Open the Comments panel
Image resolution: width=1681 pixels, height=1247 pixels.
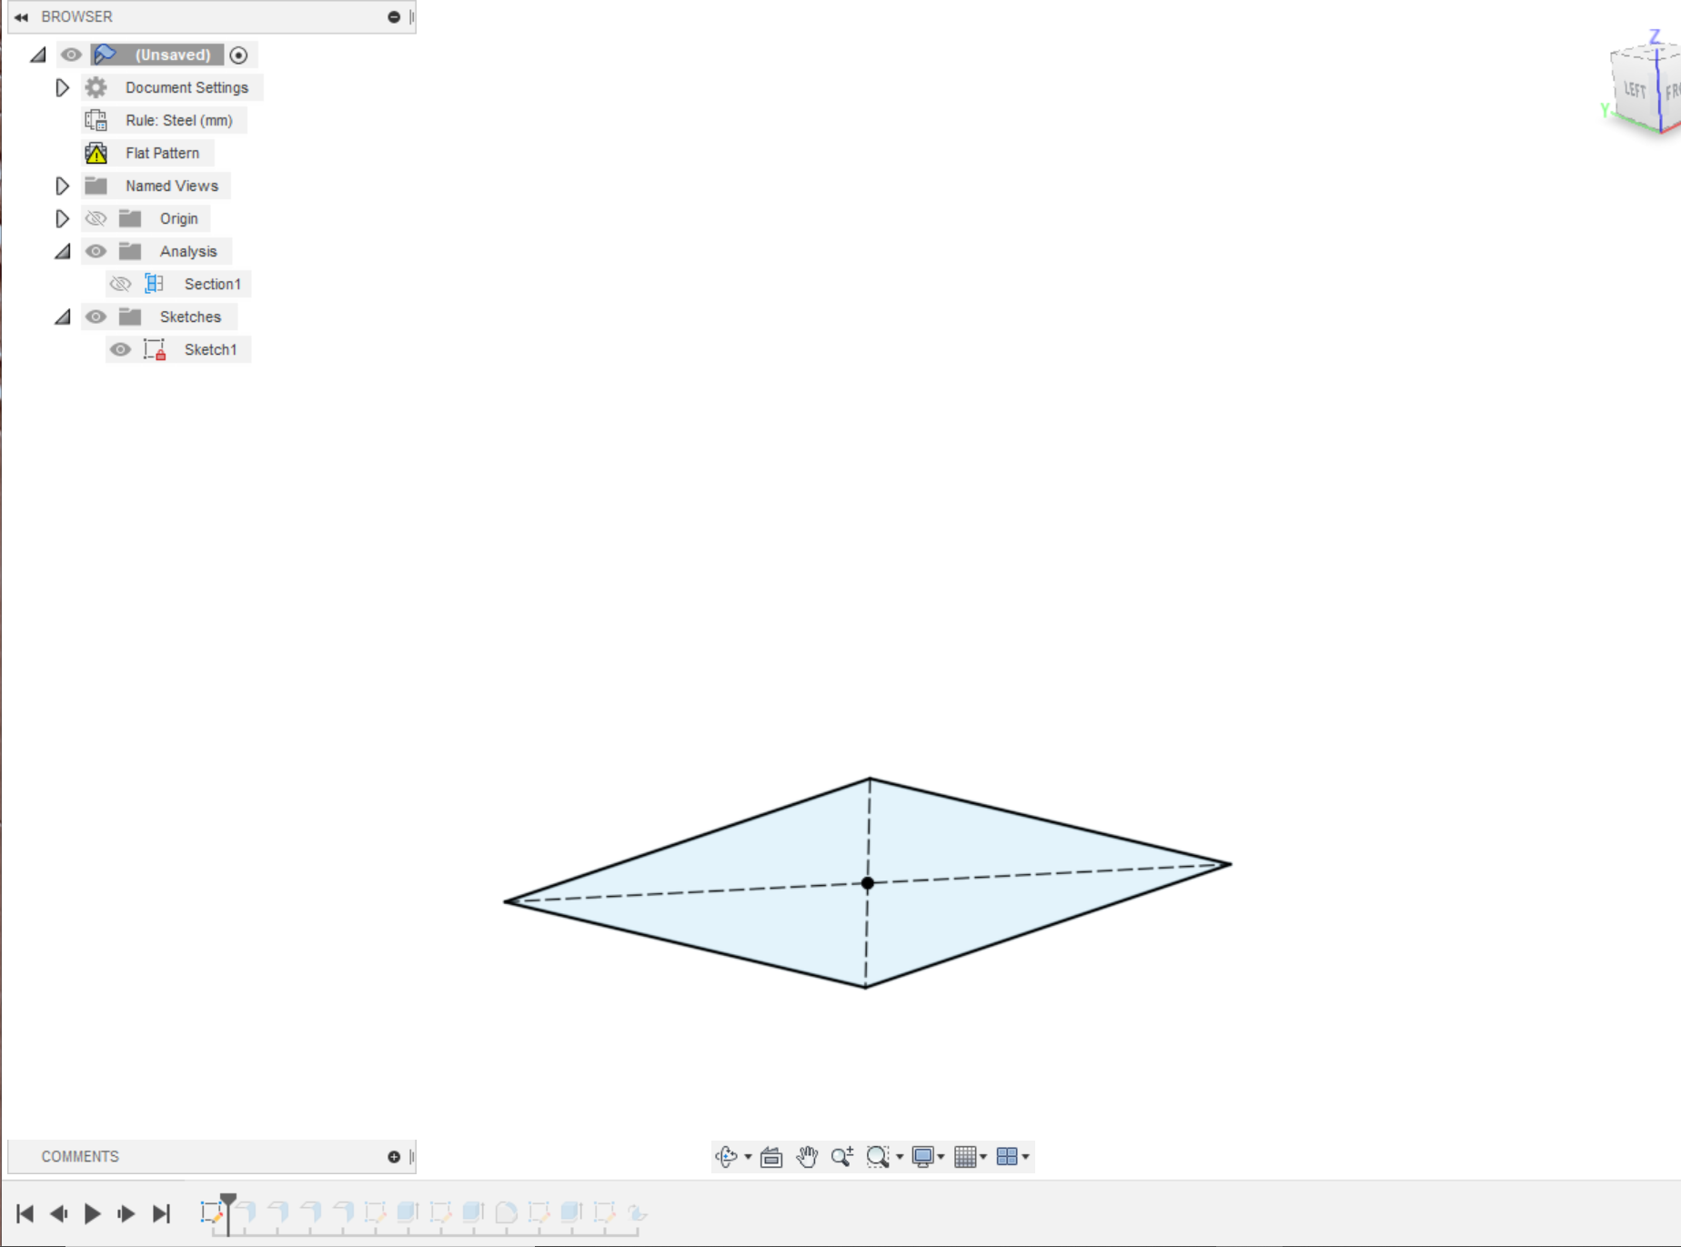tap(80, 1156)
